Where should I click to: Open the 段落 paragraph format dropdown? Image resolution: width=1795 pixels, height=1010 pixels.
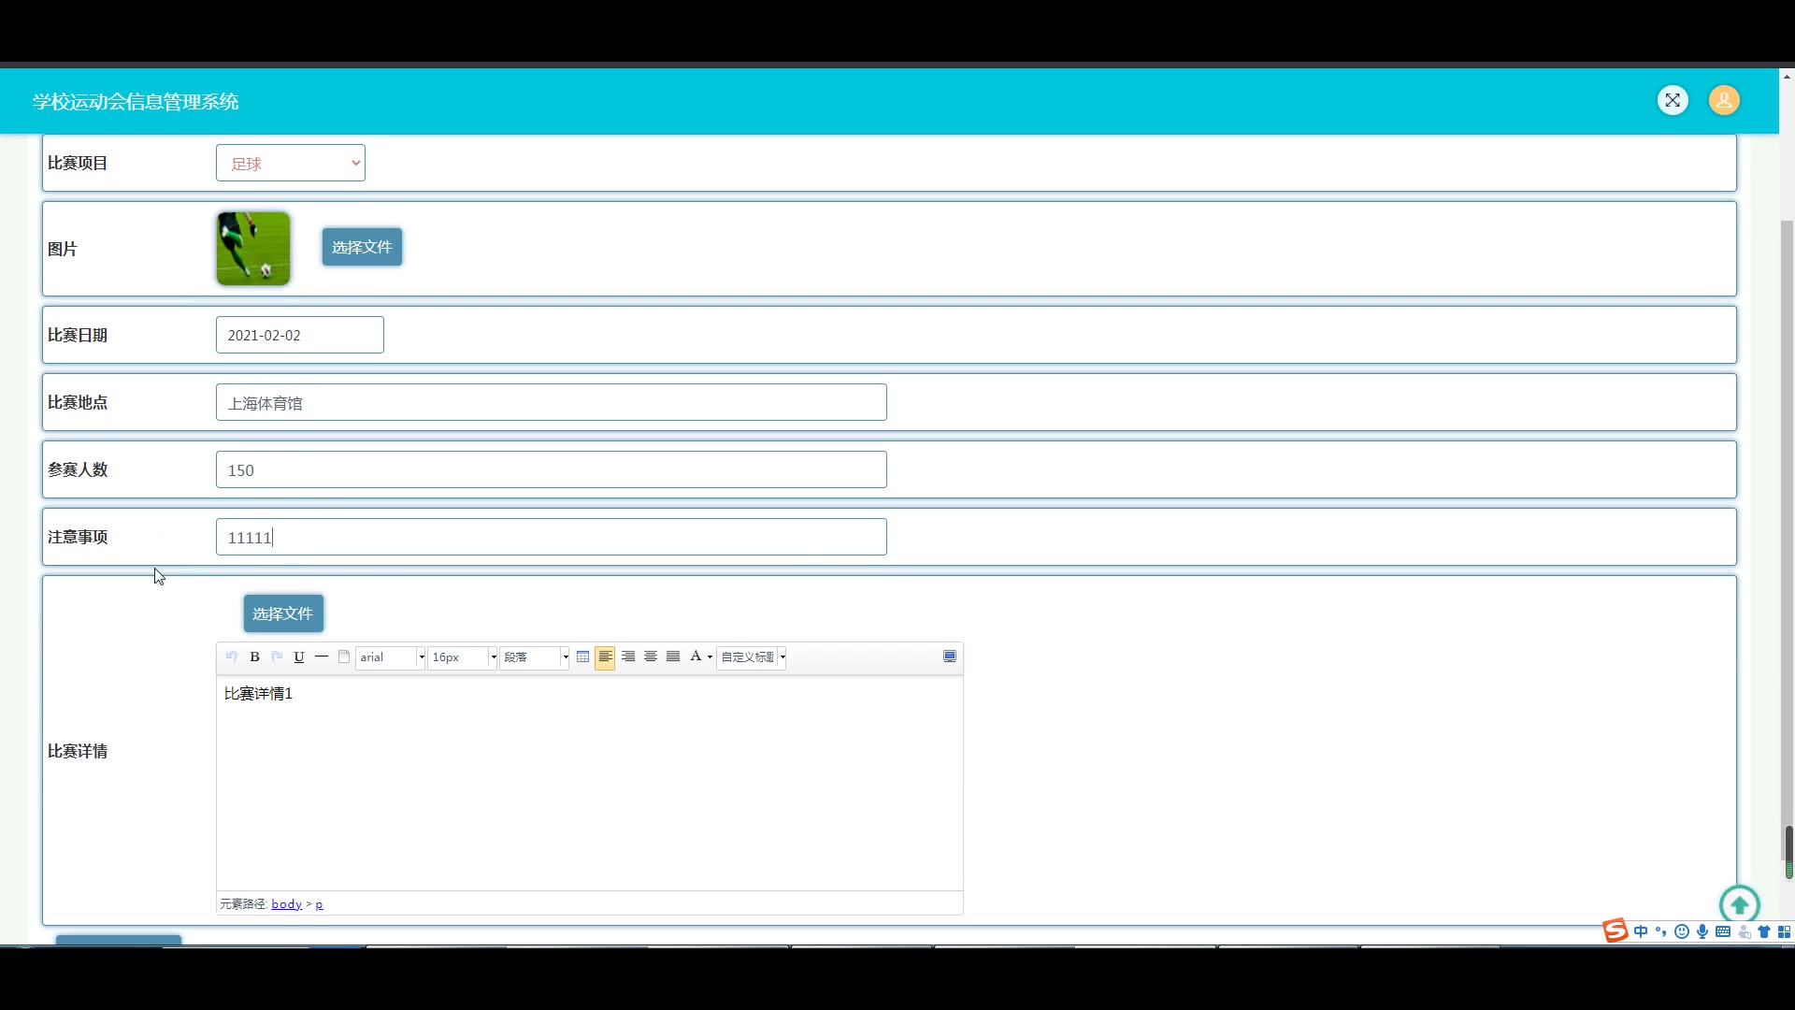click(535, 657)
